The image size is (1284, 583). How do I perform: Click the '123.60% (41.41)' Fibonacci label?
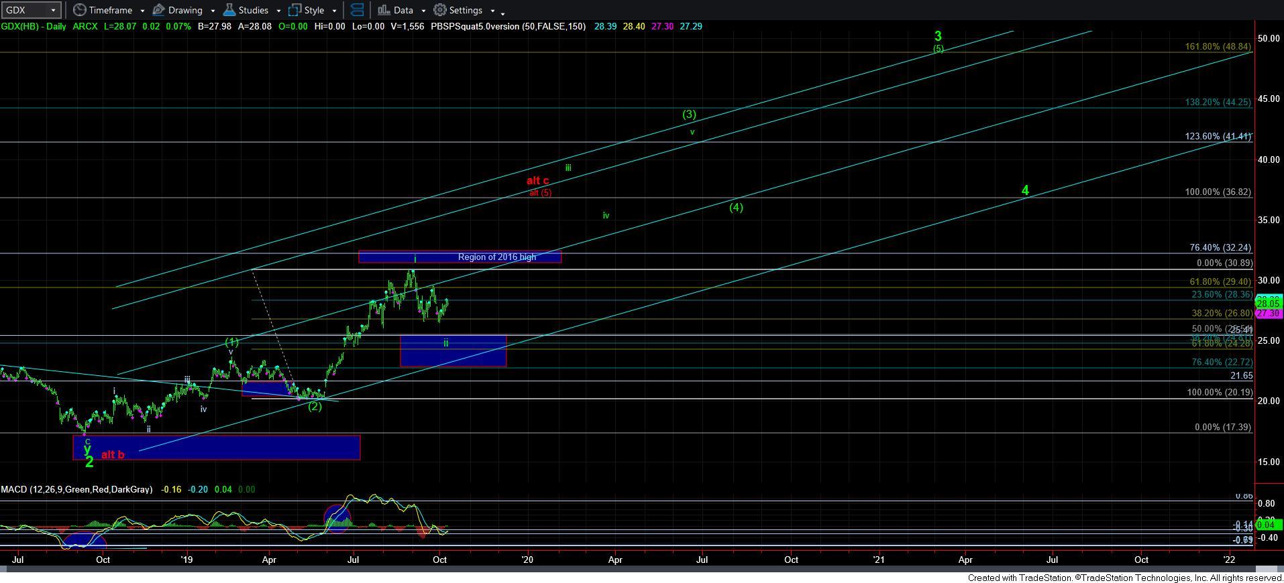tap(1218, 136)
